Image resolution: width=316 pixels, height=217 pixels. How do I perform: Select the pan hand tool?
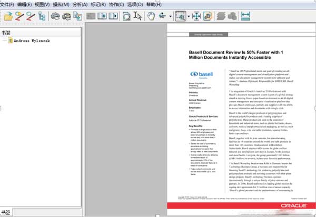coord(151,16)
